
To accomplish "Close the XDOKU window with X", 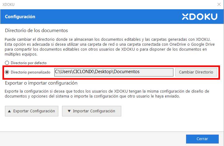I will click(x=219, y=4).
